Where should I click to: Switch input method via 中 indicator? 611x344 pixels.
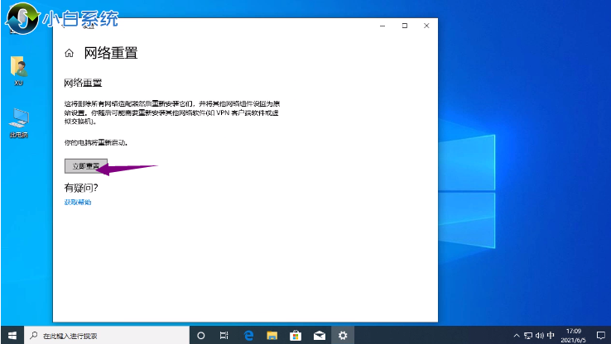551,336
